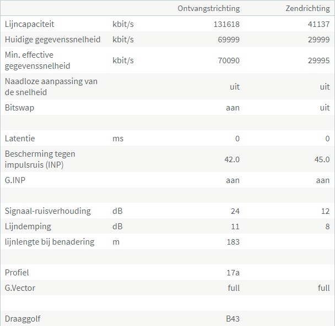Click the Profiel value 17a
Screen dimensions: 335x326
tap(233, 273)
